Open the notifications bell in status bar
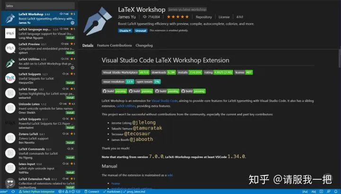 (336, 192)
